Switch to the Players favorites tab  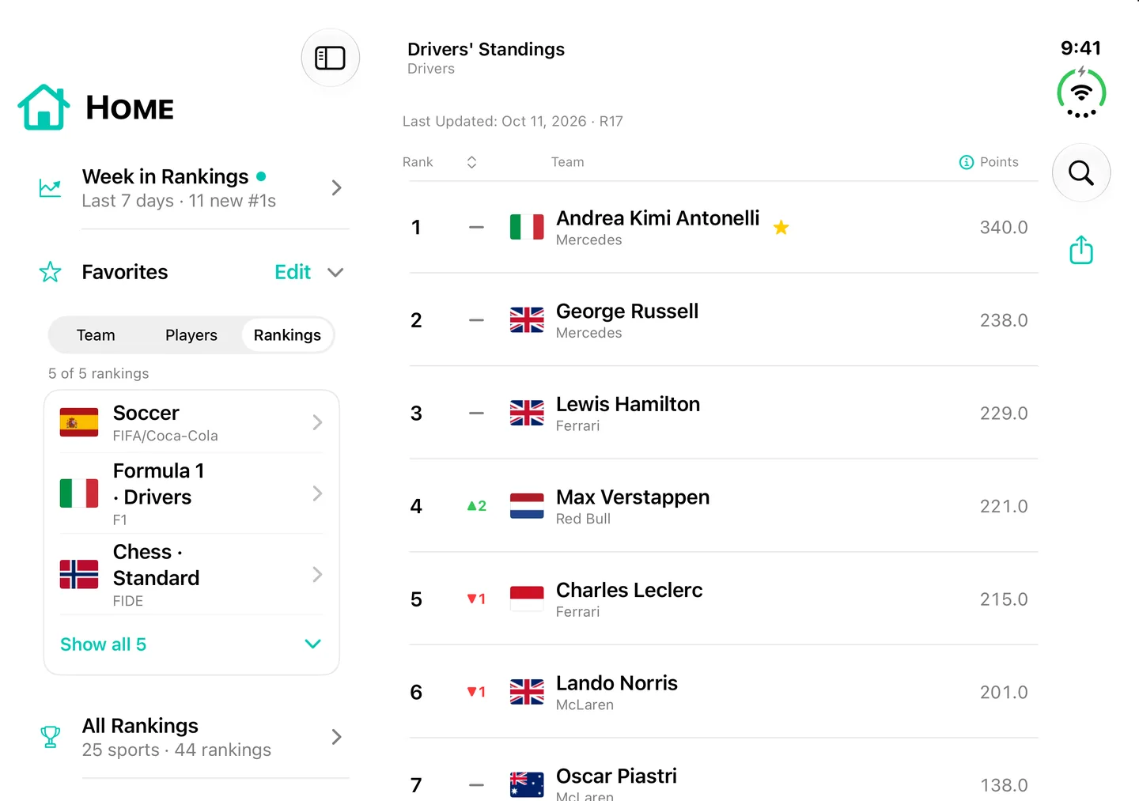191,335
